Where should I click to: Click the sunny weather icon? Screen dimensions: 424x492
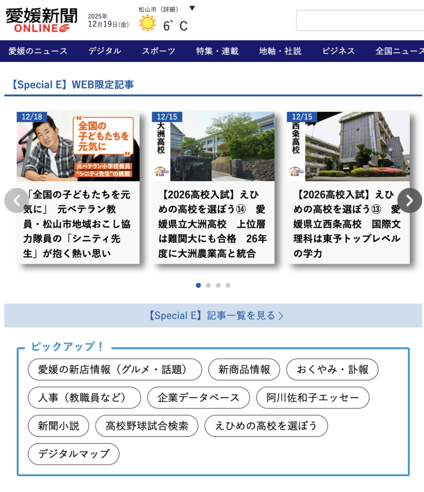147,23
